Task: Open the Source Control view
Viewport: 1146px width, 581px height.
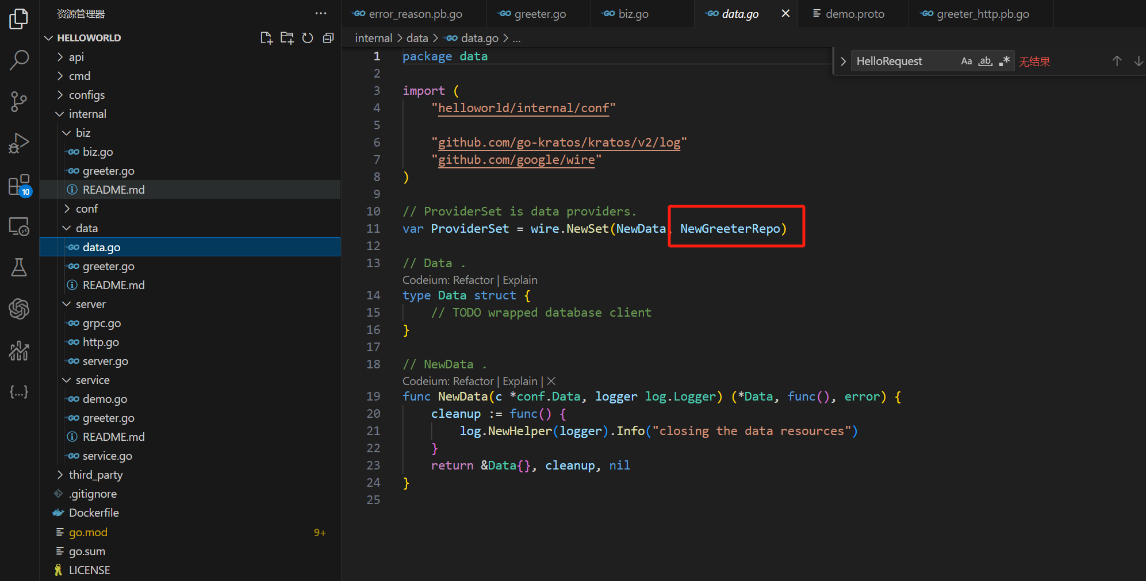Action: 19,102
